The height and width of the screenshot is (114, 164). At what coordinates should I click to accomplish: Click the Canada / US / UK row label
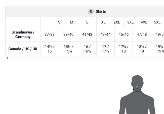pos(23,49)
